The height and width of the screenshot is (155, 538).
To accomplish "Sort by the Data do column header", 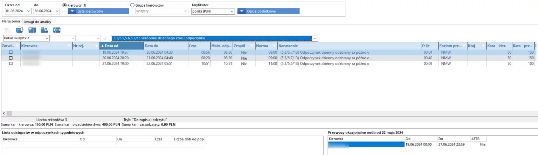I will point(166,46).
